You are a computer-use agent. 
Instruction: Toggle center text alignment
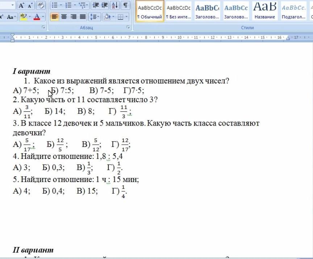tap(64, 17)
